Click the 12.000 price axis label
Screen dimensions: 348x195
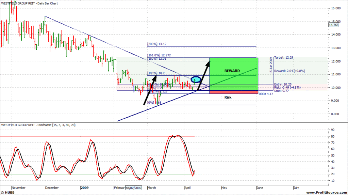[x=336, y=61]
